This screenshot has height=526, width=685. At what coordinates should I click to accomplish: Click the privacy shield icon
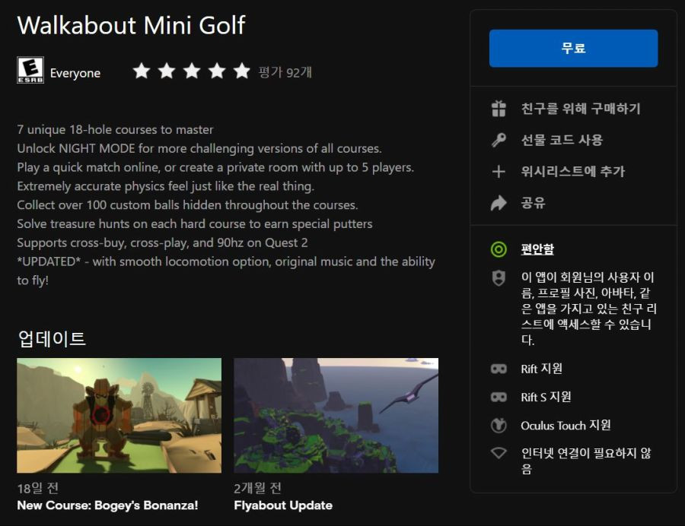(x=499, y=278)
